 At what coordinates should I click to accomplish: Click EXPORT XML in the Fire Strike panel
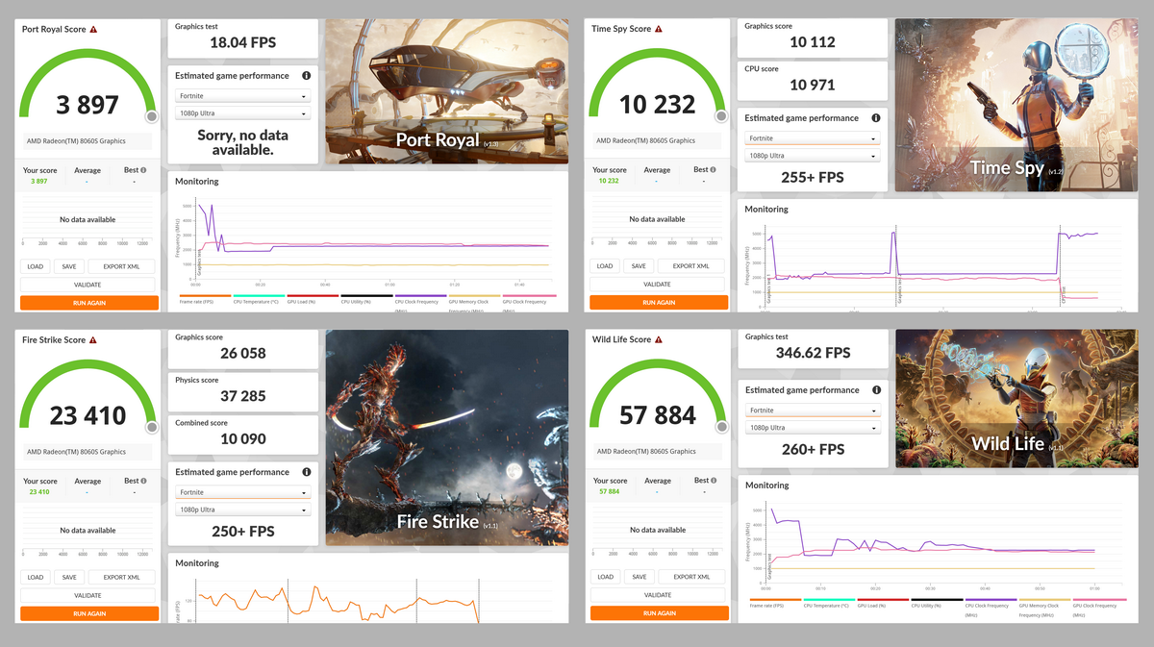(x=121, y=577)
